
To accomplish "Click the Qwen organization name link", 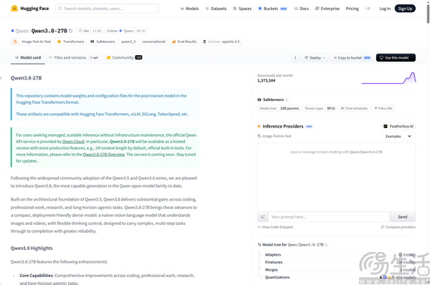I will pos(22,31).
